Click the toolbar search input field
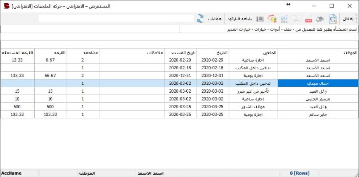 click(x=116, y=19)
